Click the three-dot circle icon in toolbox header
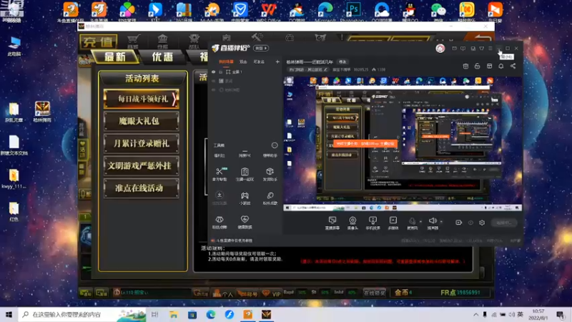 275,145
